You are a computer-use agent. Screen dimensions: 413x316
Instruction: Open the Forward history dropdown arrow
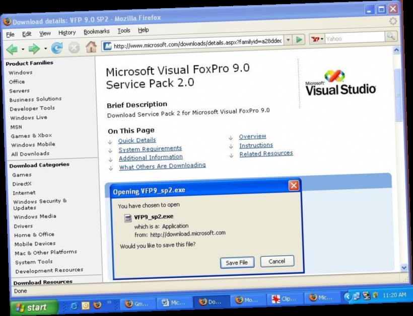(x=45, y=48)
